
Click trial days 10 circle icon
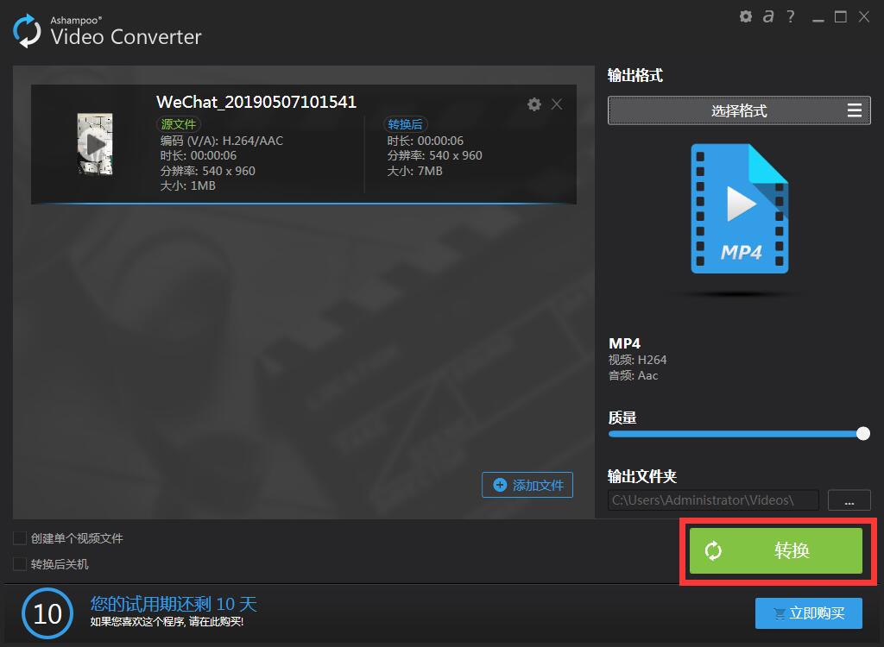pos(47,613)
